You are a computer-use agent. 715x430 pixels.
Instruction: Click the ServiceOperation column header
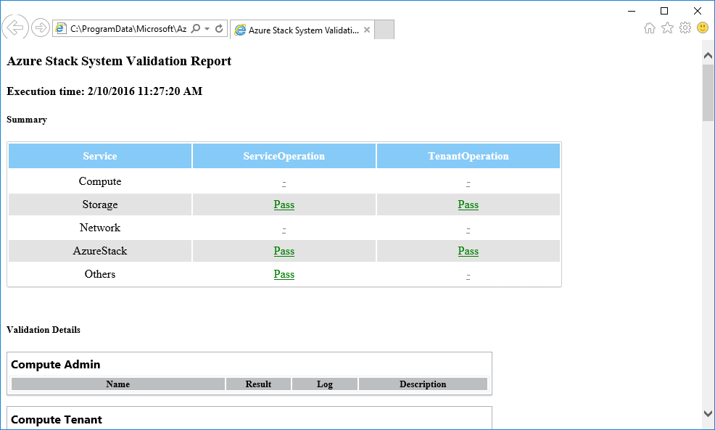pyautogui.click(x=284, y=156)
